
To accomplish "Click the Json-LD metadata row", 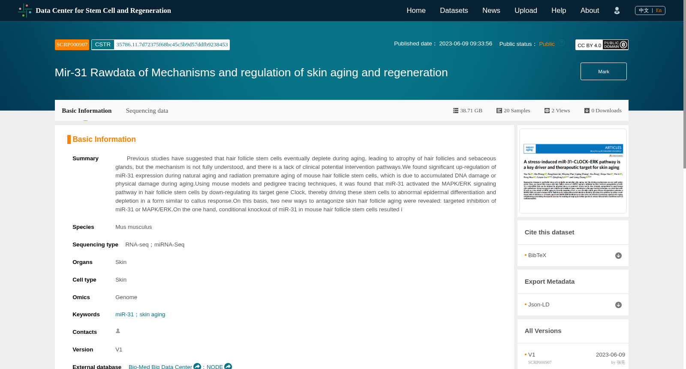I will click(573, 305).
